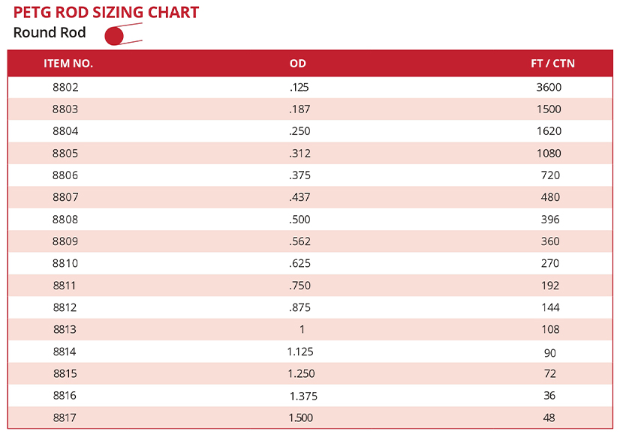The width and height of the screenshot is (620, 437).
Task: Click the 396 FT / CTN value
Action: pyautogui.click(x=550, y=220)
